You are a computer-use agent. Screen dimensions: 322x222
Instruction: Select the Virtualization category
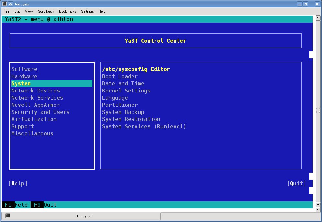pos(34,119)
